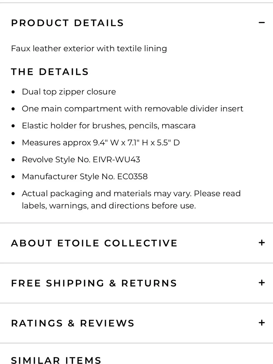The height and width of the screenshot is (364, 273).
Task: Click the dual top zipper closure bullet
Action: (69, 92)
